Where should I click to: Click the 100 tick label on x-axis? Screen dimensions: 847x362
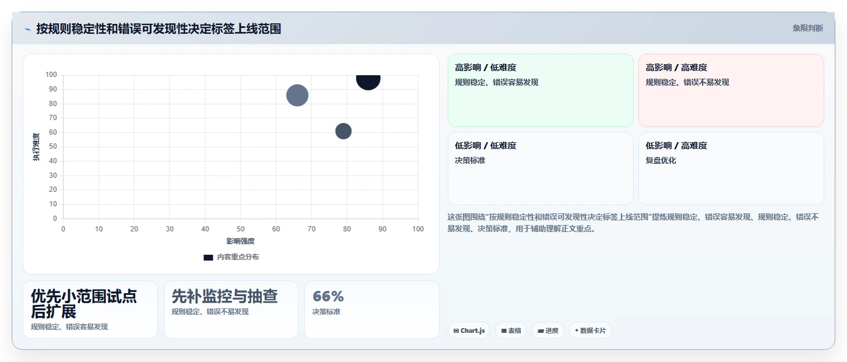(418, 229)
